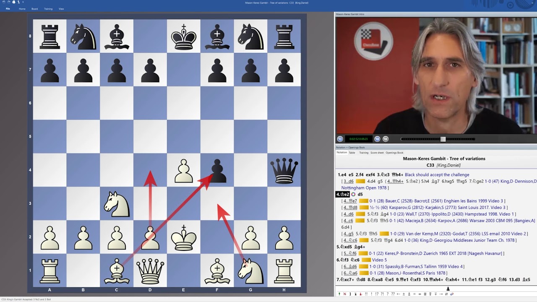Click the variation move 4...g5
This screenshot has width=537, height=302.
349,234
